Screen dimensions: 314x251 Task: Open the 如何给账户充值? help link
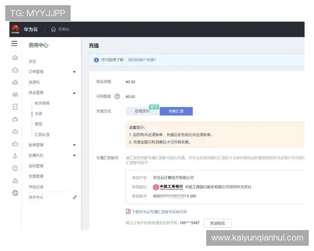tap(142, 60)
